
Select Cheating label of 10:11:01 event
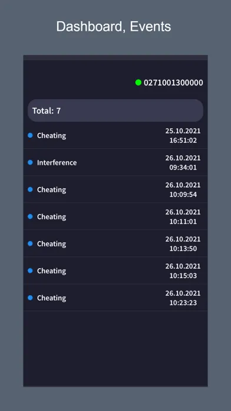pos(51,217)
